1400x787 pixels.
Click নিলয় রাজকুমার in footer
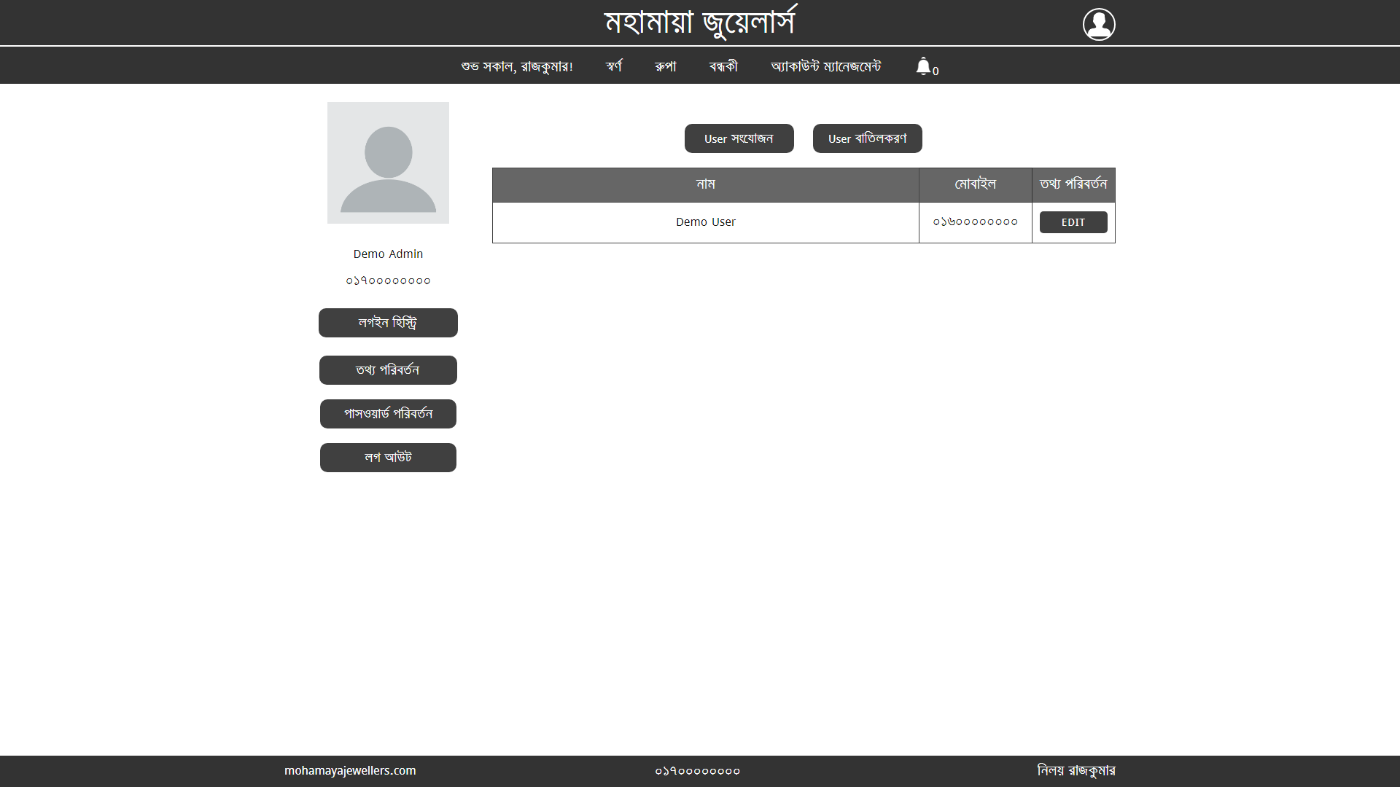(x=1076, y=770)
